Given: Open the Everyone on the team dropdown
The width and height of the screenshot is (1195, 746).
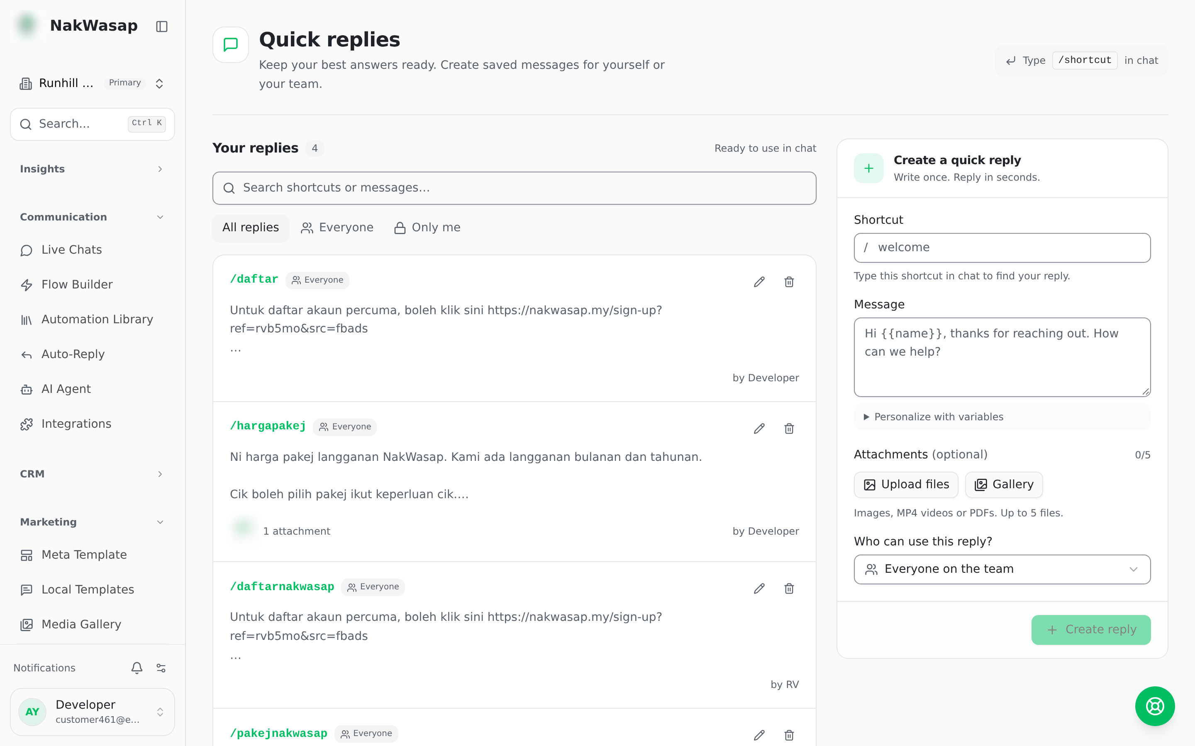Looking at the screenshot, I should [x=1002, y=569].
